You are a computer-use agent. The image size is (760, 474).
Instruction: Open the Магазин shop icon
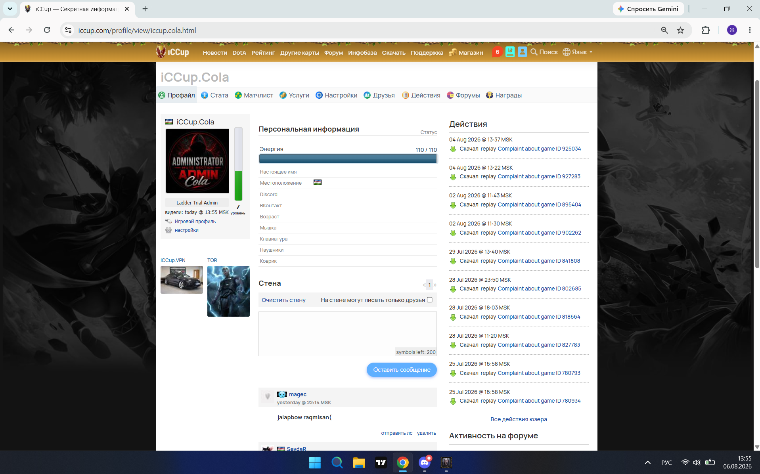click(452, 52)
